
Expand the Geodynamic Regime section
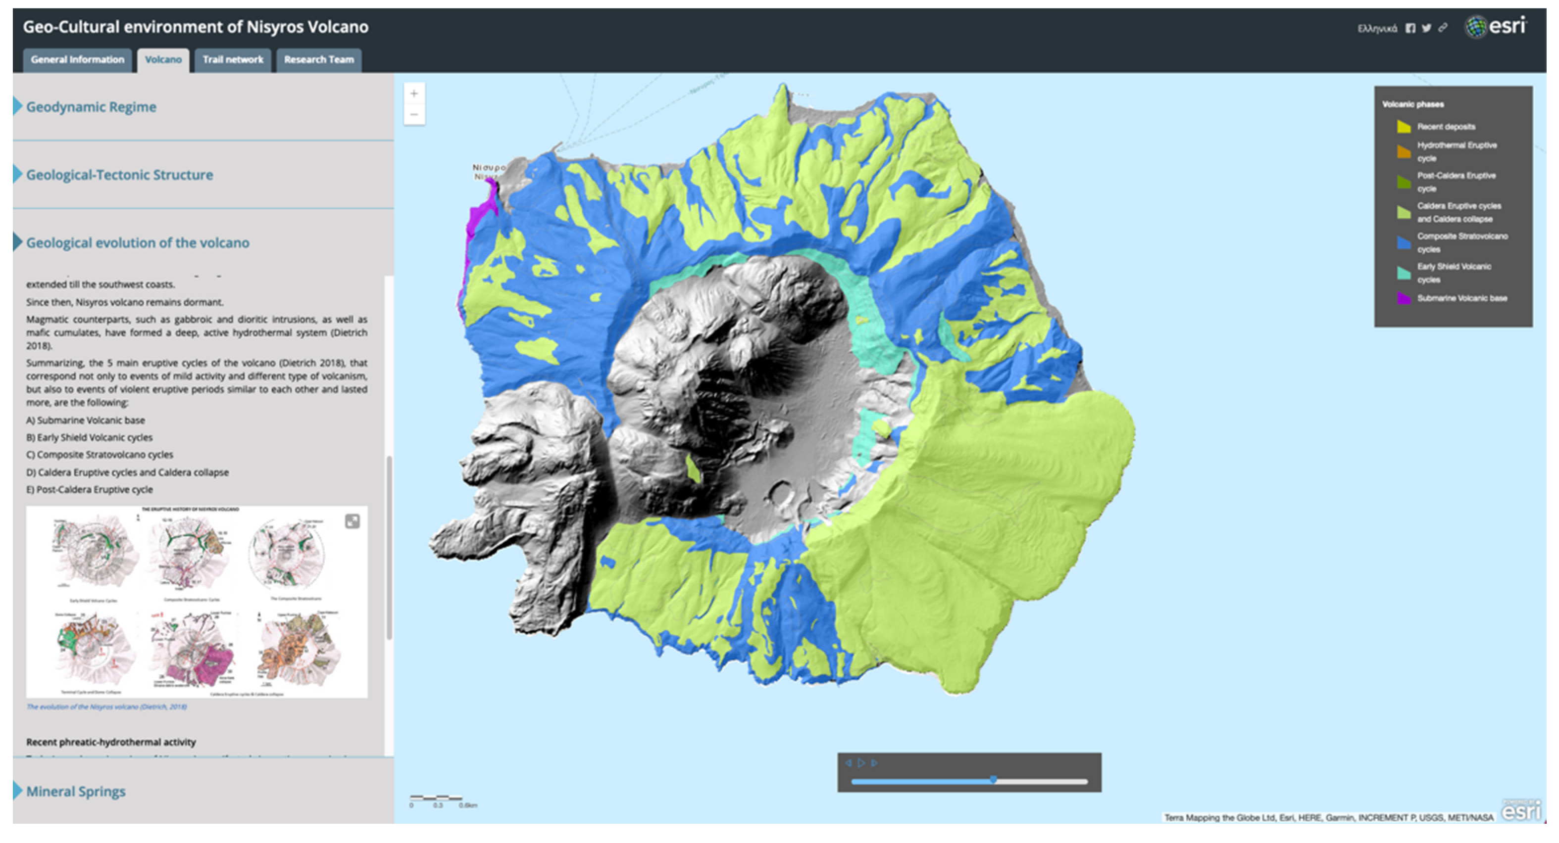pyautogui.click(x=91, y=107)
